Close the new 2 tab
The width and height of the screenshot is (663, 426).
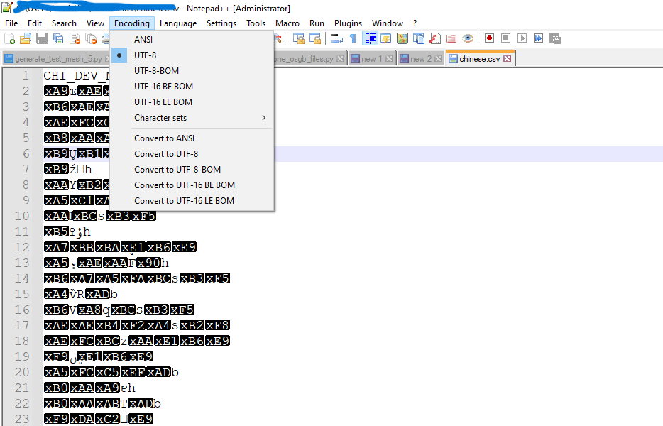[x=439, y=59]
